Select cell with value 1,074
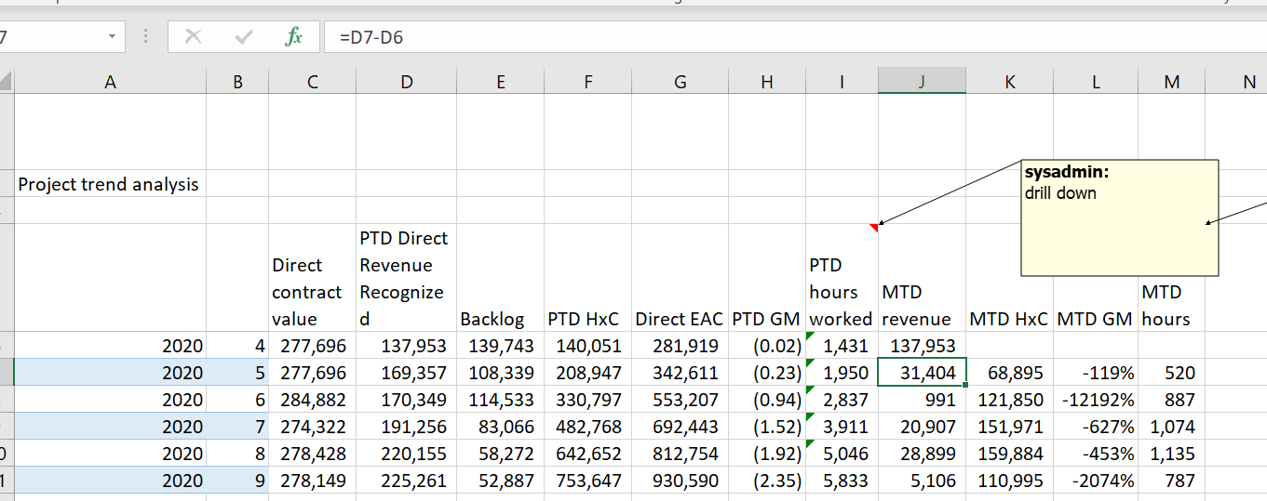The width and height of the screenshot is (1267, 501). pos(1171,426)
